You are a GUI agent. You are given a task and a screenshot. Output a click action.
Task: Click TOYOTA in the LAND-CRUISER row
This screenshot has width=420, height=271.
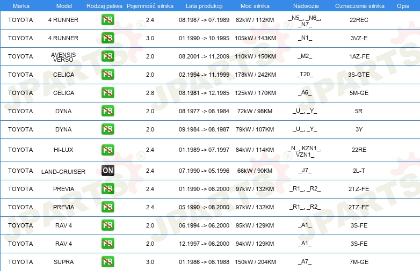click(x=20, y=171)
